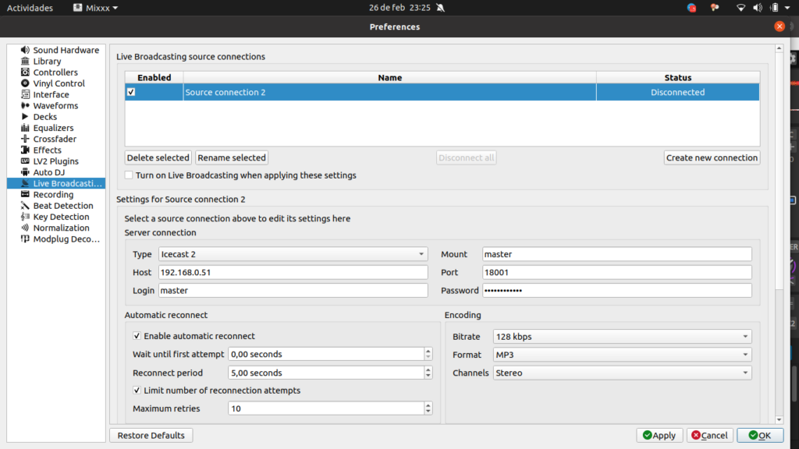
Task: Click the Wi-Fi icon in system tray
Action: (741, 8)
